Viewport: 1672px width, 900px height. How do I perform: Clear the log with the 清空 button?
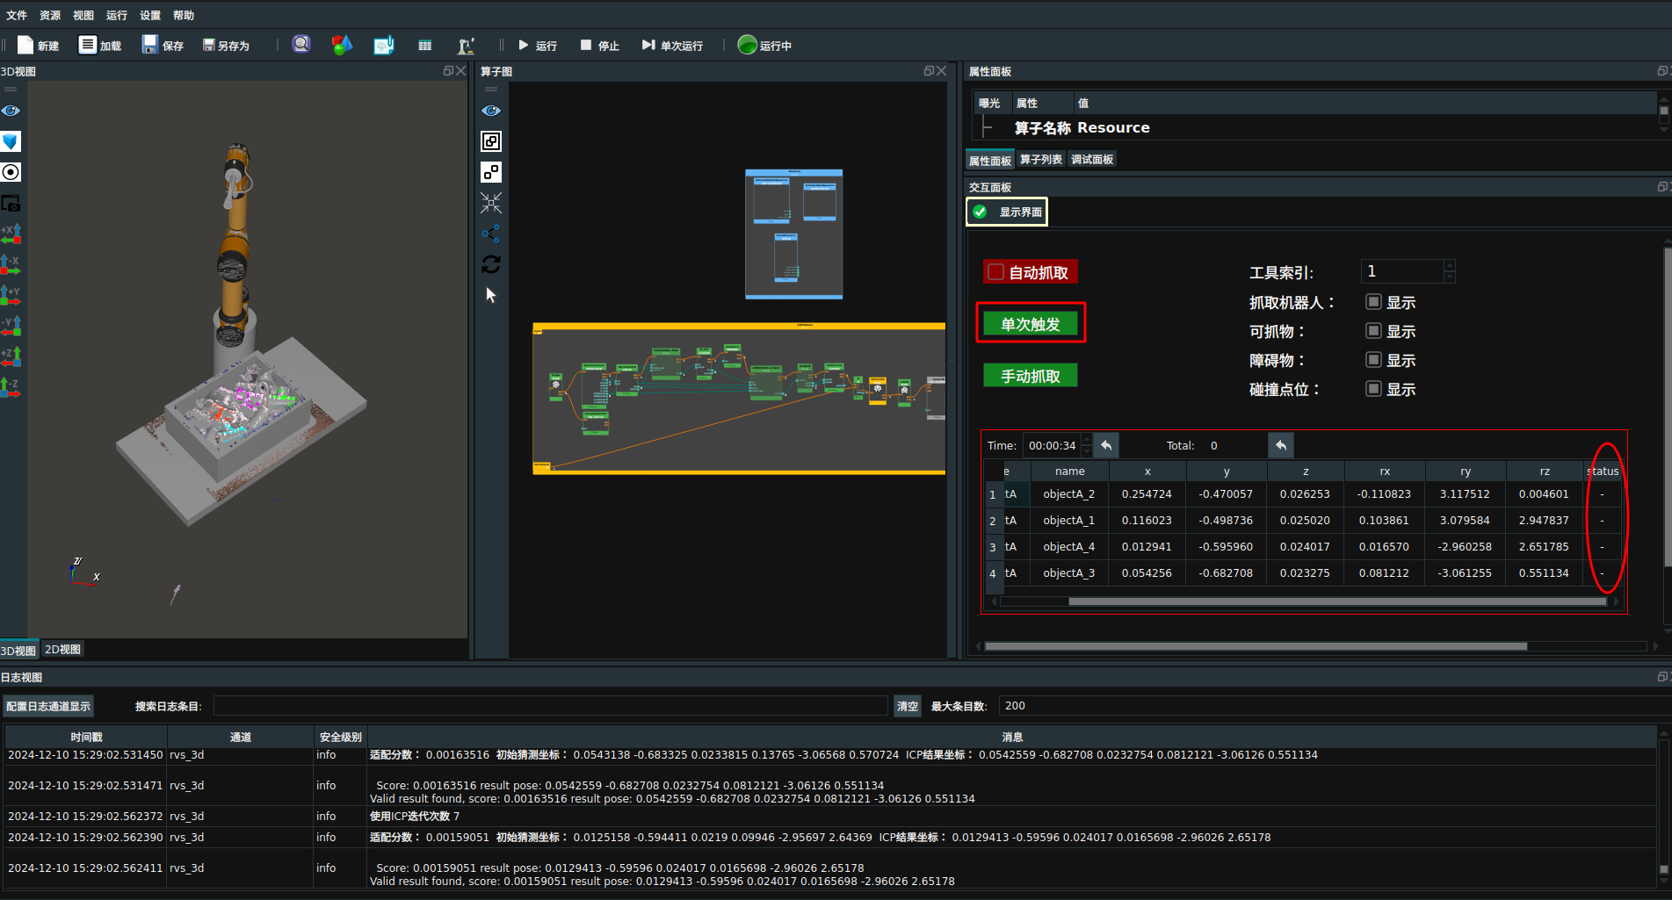[908, 706]
